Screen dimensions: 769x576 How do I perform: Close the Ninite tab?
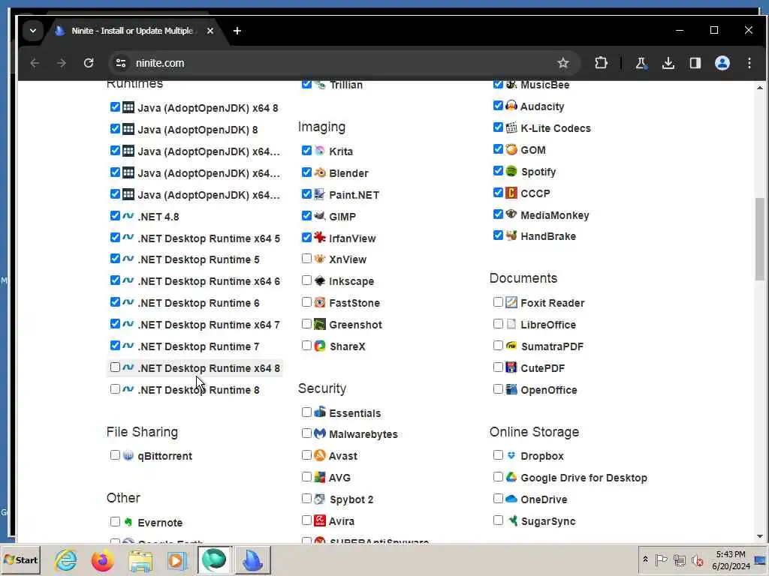click(x=210, y=31)
